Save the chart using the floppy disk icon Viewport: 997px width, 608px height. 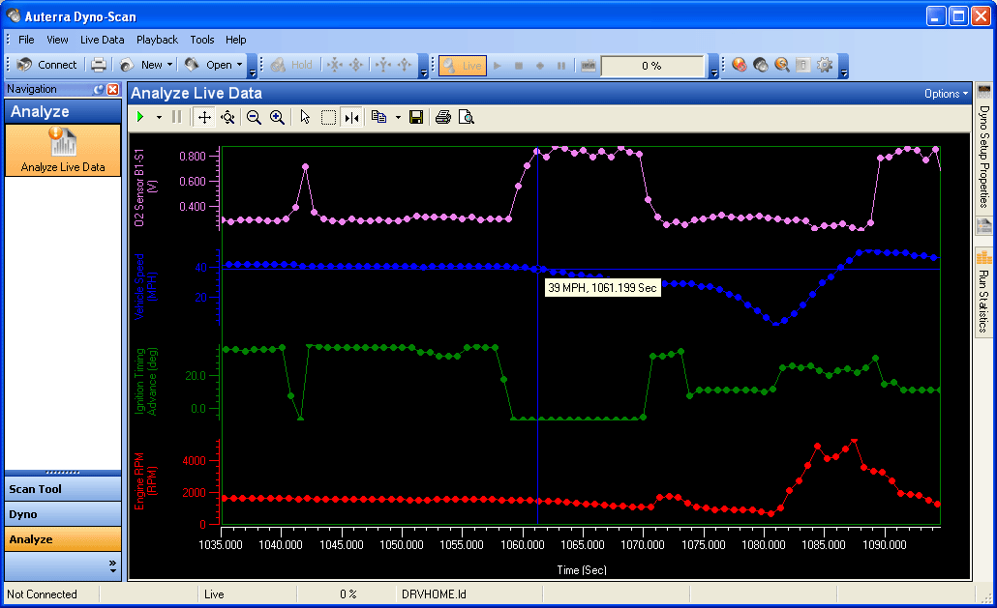(x=416, y=117)
